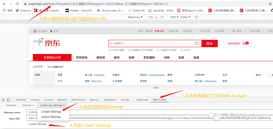
Task: Open the Lighthouse tab
Action: 142,100
